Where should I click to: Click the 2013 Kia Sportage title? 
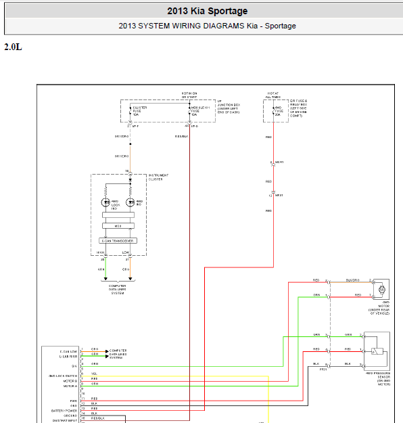(x=208, y=11)
